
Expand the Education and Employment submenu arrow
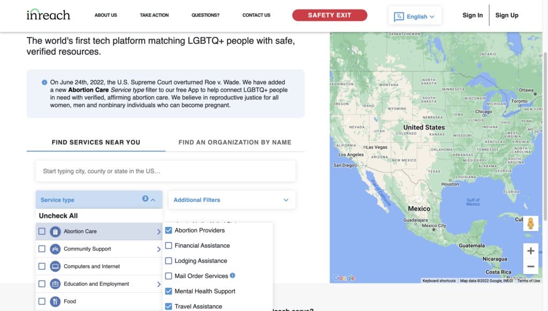(x=158, y=284)
